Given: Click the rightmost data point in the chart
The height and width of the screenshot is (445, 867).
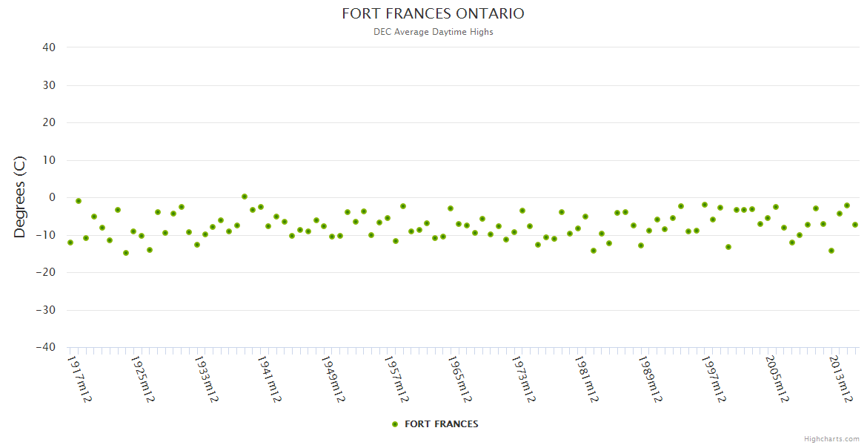Looking at the screenshot, I should coord(854,225).
